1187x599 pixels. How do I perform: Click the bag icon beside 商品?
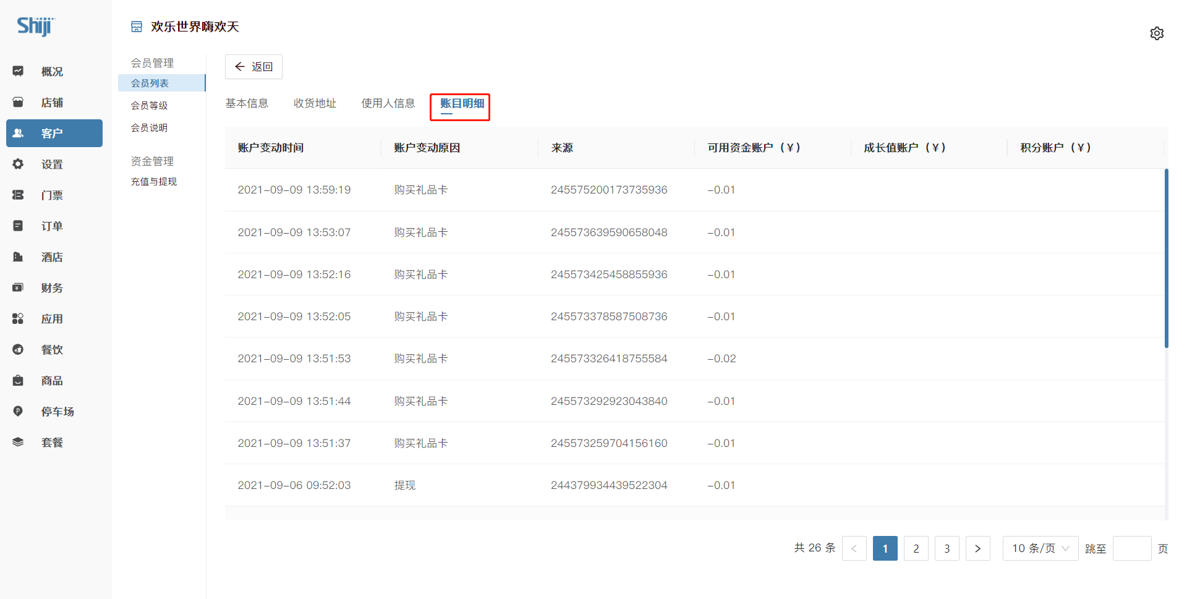tap(18, 380)
